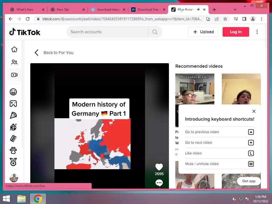The width and height of the screenshot is (272, 204).
Task: Open the Chrome profile avatar
Action: tap(253, 19)
